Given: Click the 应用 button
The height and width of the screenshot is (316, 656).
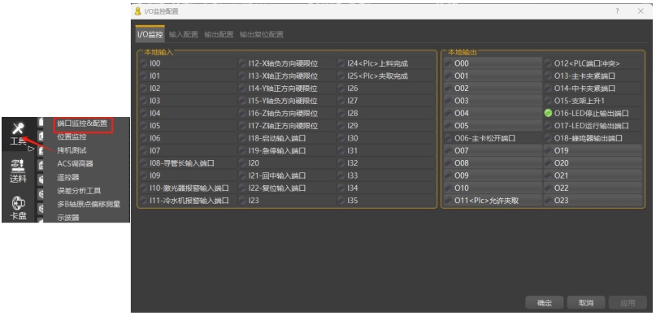Looking at the screenshot, I should 628,303.
